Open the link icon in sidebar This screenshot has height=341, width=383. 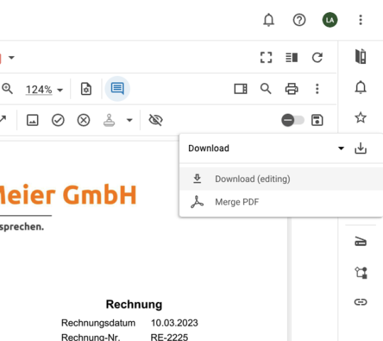point(360,302)
